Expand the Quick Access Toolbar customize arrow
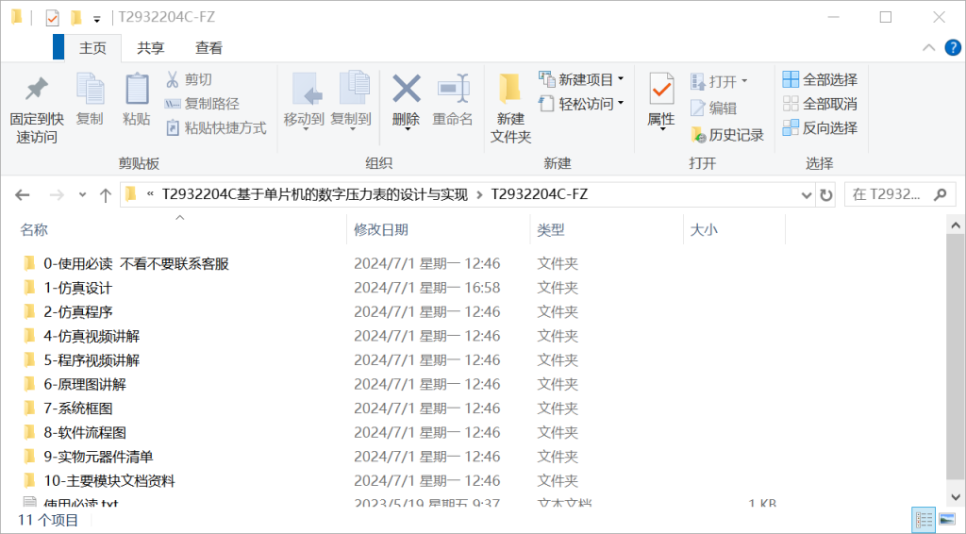Viewport: 966px width, 534px height. 97,19
